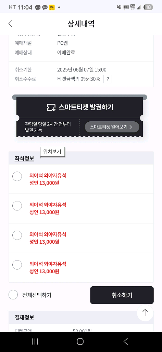Image resolution: width=162 pixels, height=352 pixels.
Task: Open the KakaoTalk notification icon in the status bar
Action: pyautogui.click(x=45, y=8)
